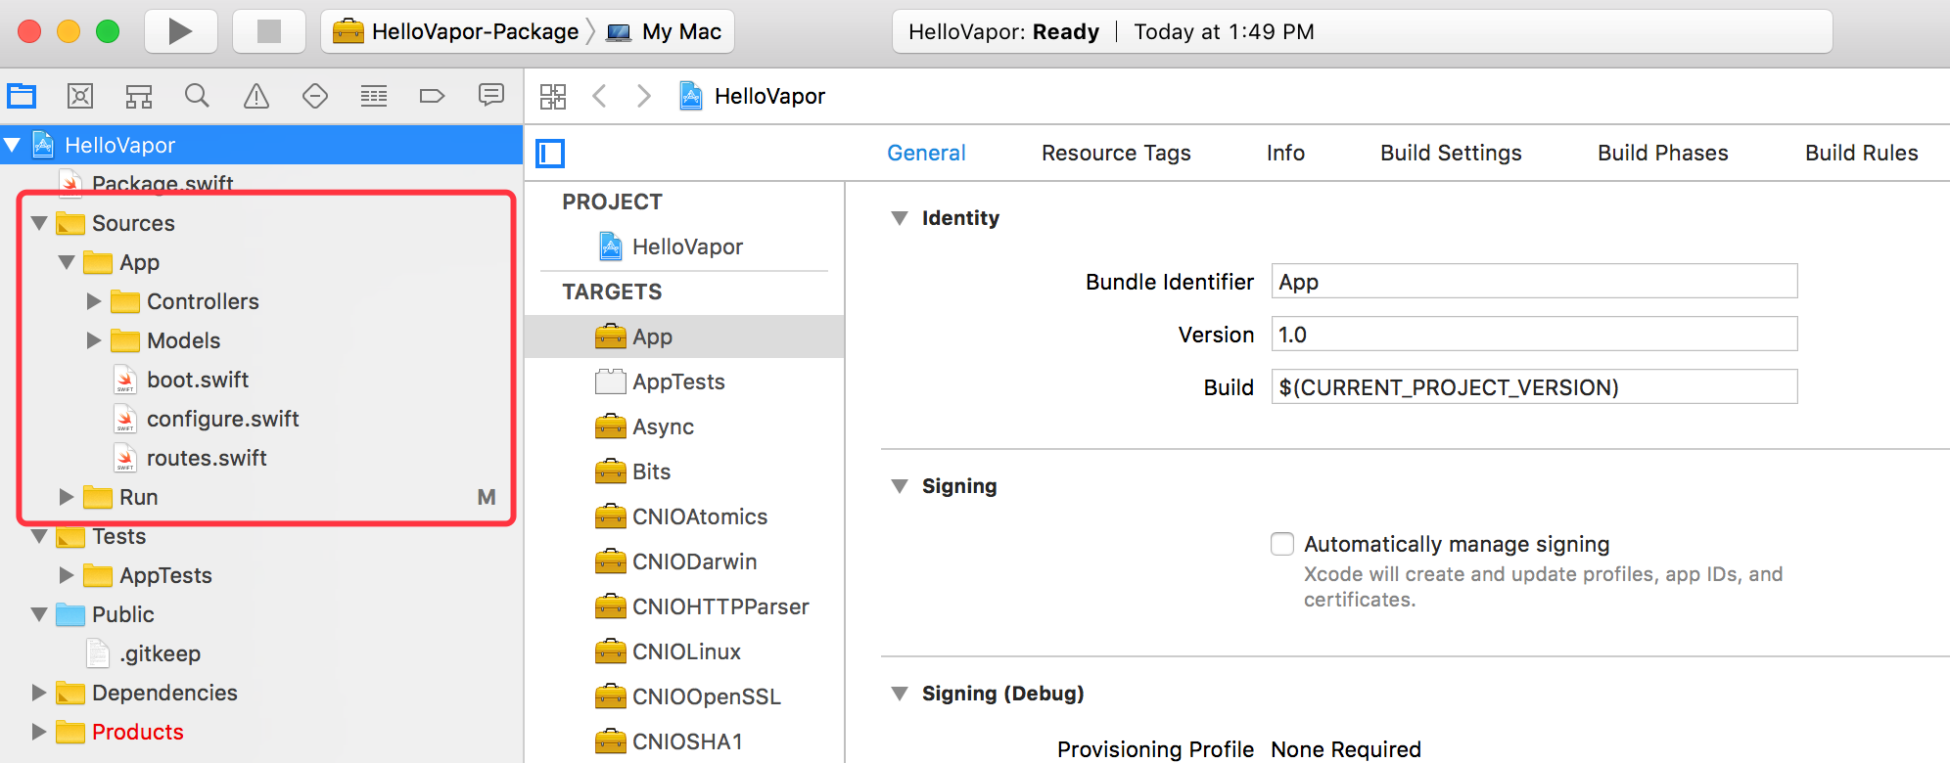Click the HelloVapor Ready status display
The image size is (1950, 763).
1362,31
